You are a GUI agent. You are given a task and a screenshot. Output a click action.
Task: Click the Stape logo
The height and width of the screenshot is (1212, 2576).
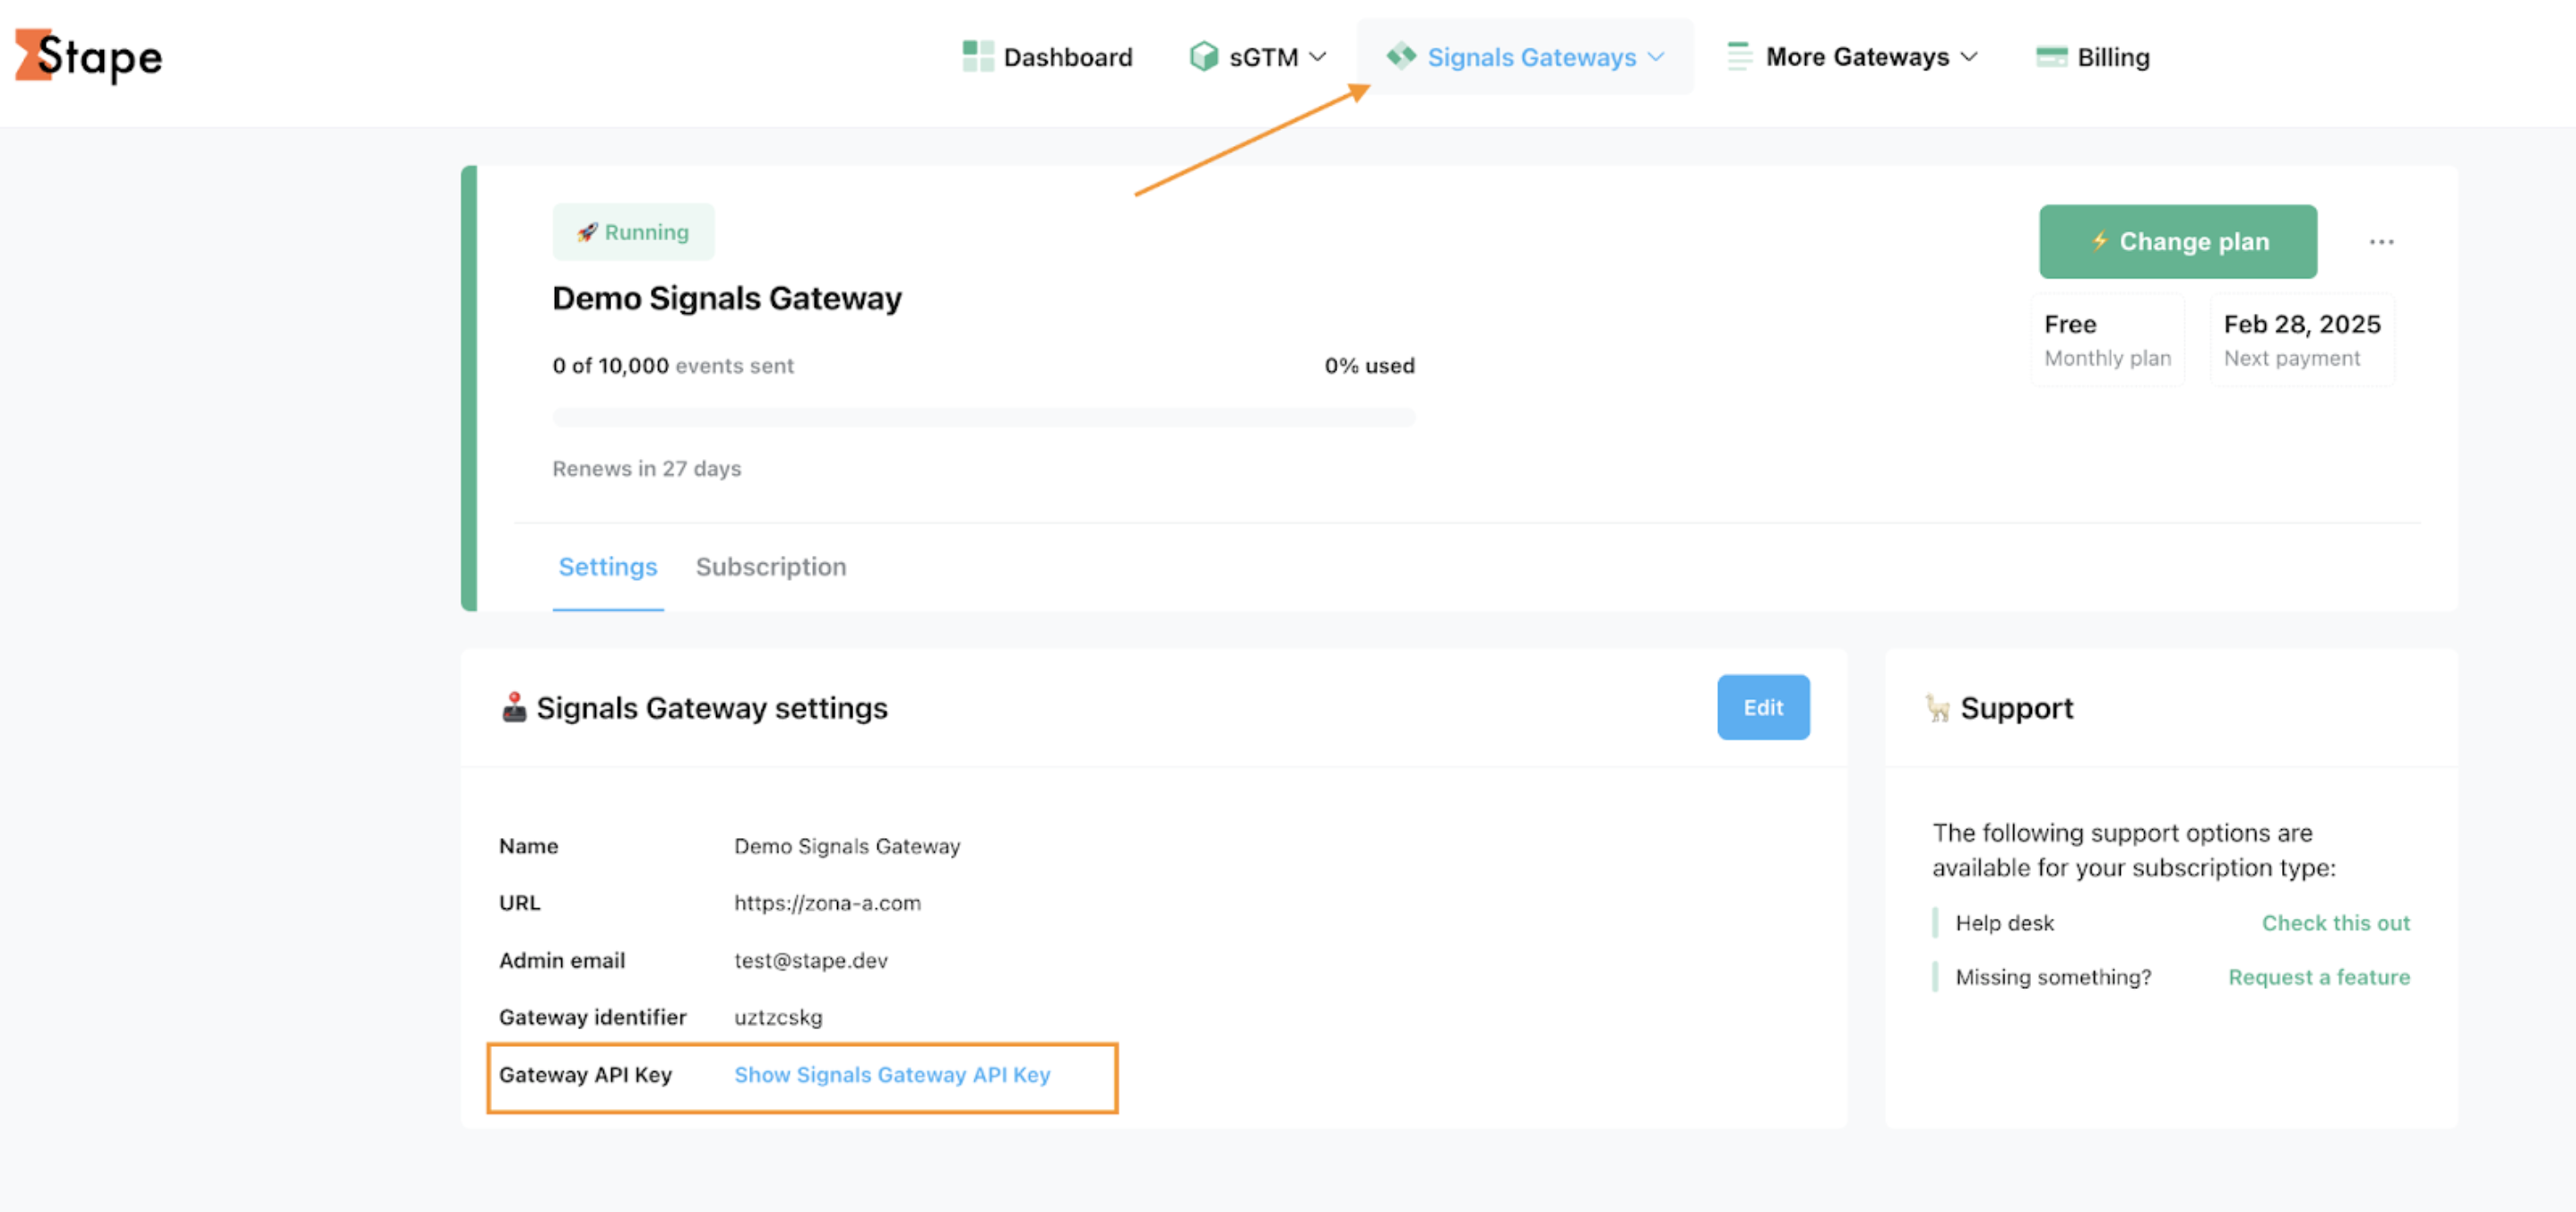tap(88, 57)
